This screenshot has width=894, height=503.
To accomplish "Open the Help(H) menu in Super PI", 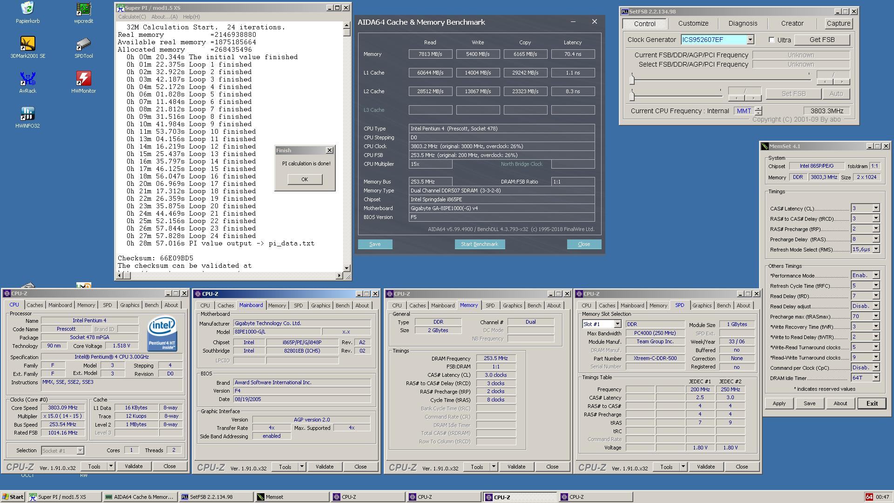I will pos(191,17).
